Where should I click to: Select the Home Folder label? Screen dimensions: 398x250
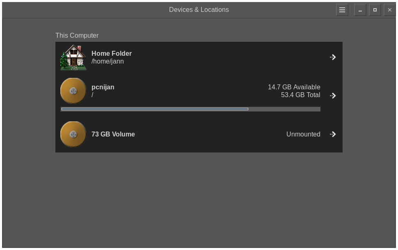(x=112, y=53)
